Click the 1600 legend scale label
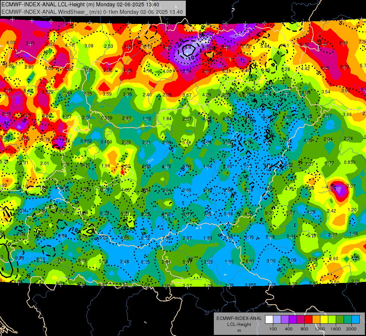 336,329
